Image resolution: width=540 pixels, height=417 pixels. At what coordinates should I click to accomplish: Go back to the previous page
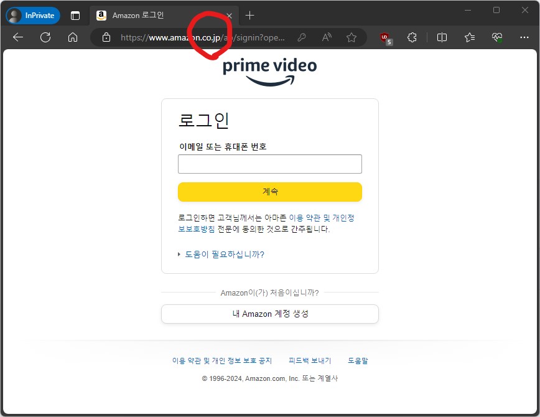18,37
